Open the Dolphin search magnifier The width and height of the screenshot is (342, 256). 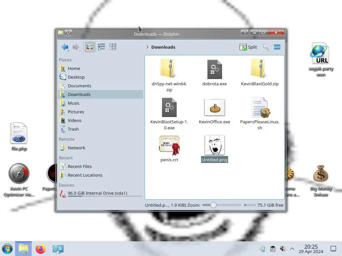pyautogui.click(x=266, y=47)
